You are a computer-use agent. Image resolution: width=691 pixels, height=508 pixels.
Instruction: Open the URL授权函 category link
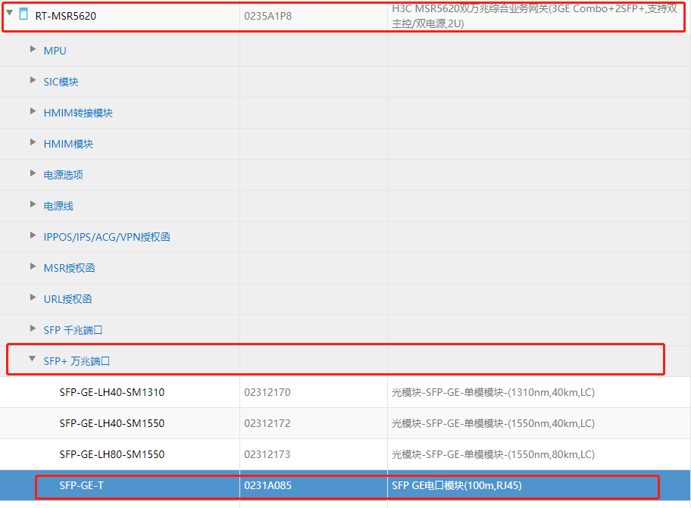(x=67, y=299)
